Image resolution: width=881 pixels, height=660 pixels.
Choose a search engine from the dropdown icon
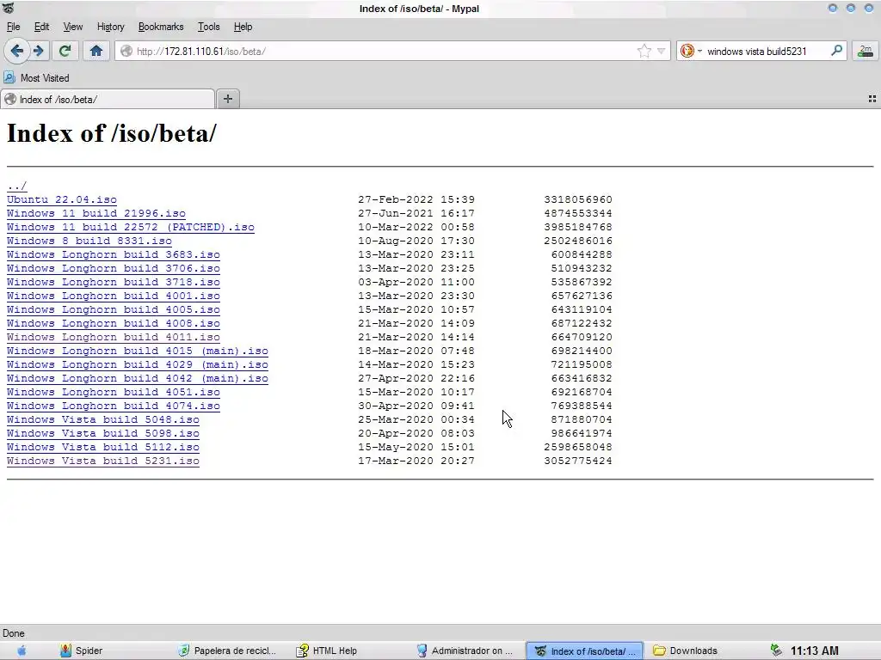[x=691, y=51]
